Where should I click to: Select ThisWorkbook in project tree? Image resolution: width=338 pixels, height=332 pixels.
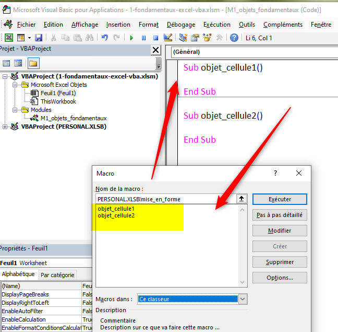pos(58,101)
